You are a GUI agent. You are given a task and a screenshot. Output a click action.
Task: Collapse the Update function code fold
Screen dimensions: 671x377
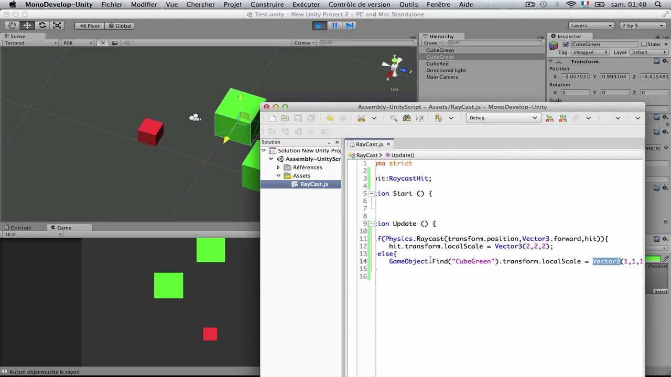[x=371, y=224]
